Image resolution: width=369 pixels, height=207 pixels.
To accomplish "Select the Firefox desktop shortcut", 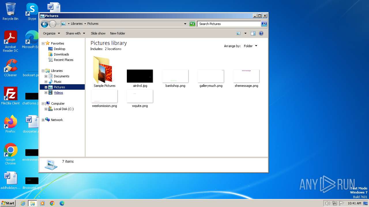I will [x=10, y=124].
